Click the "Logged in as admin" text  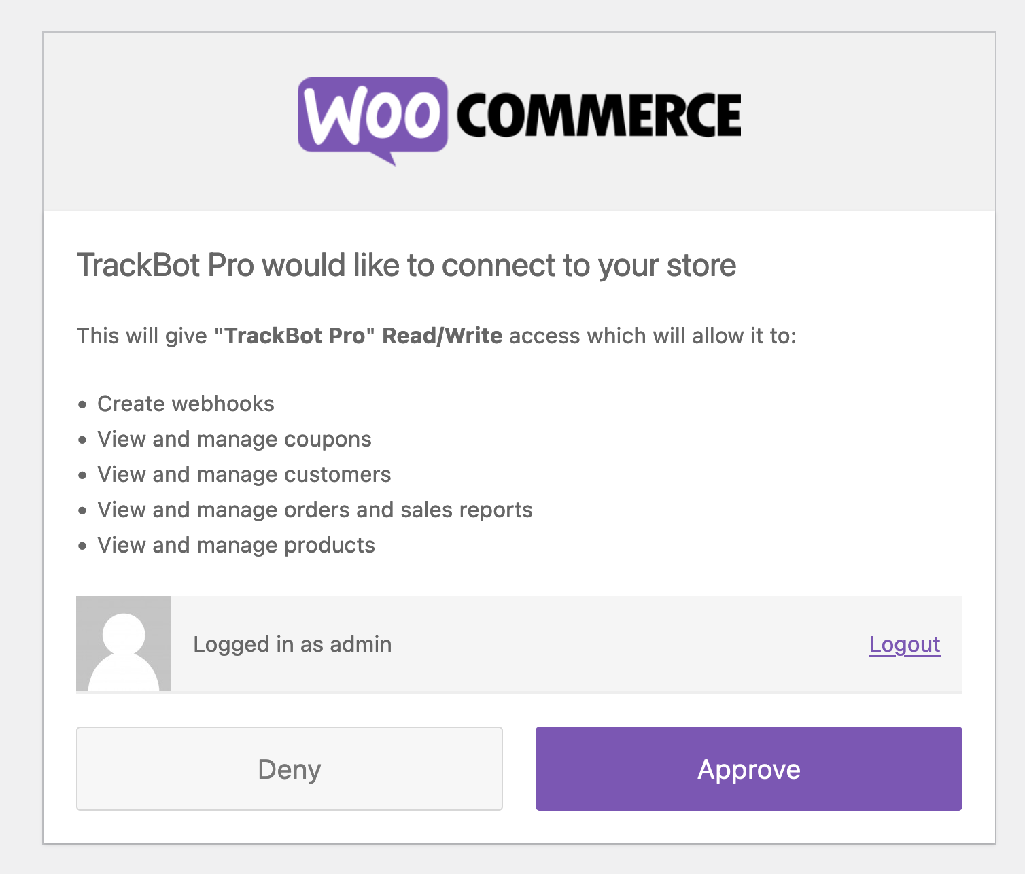(292, 644)
